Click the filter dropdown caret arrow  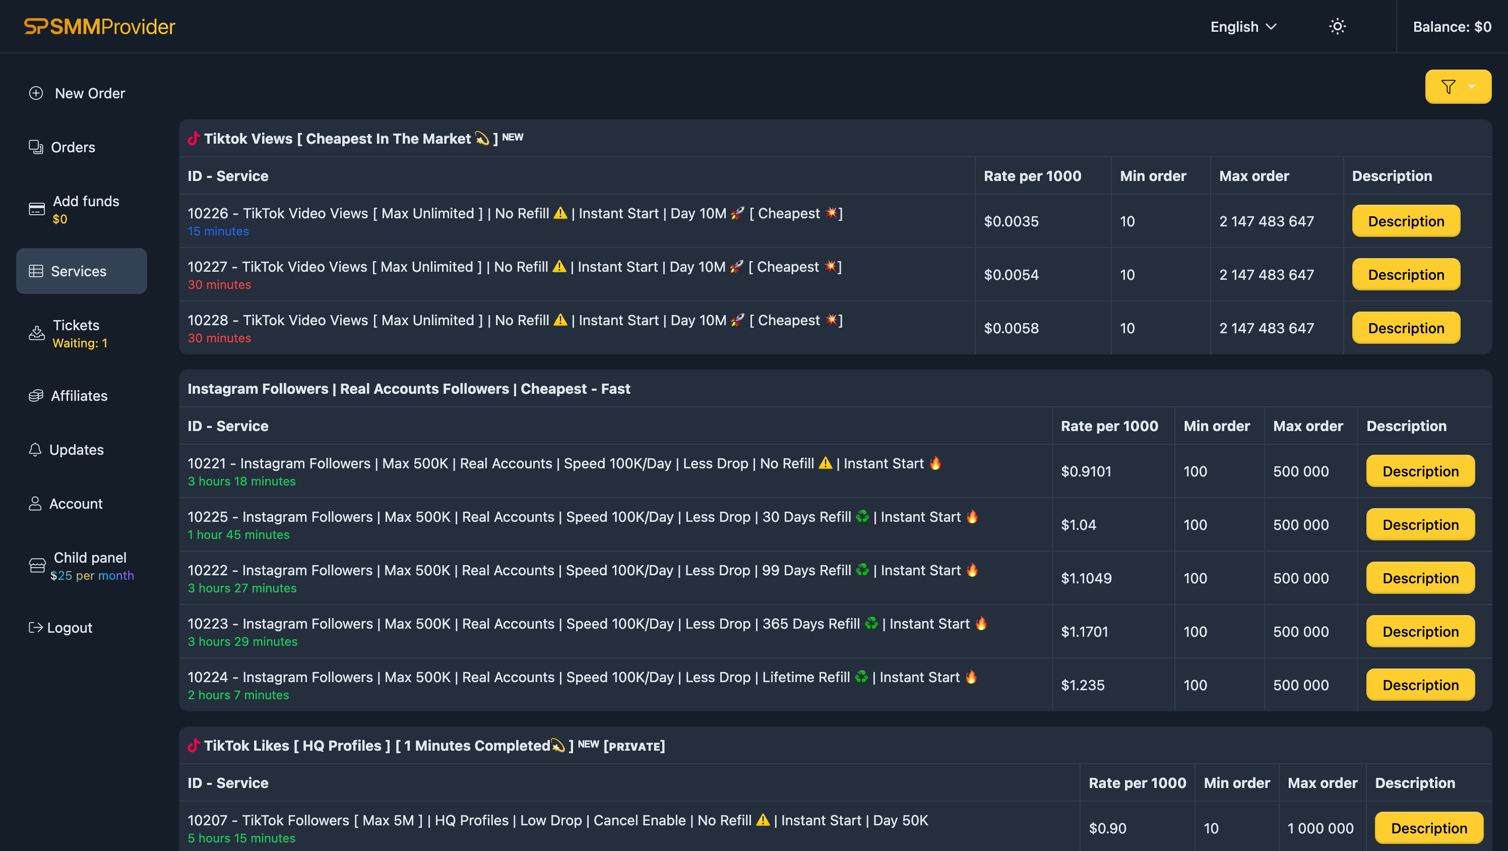point(1471,87)
